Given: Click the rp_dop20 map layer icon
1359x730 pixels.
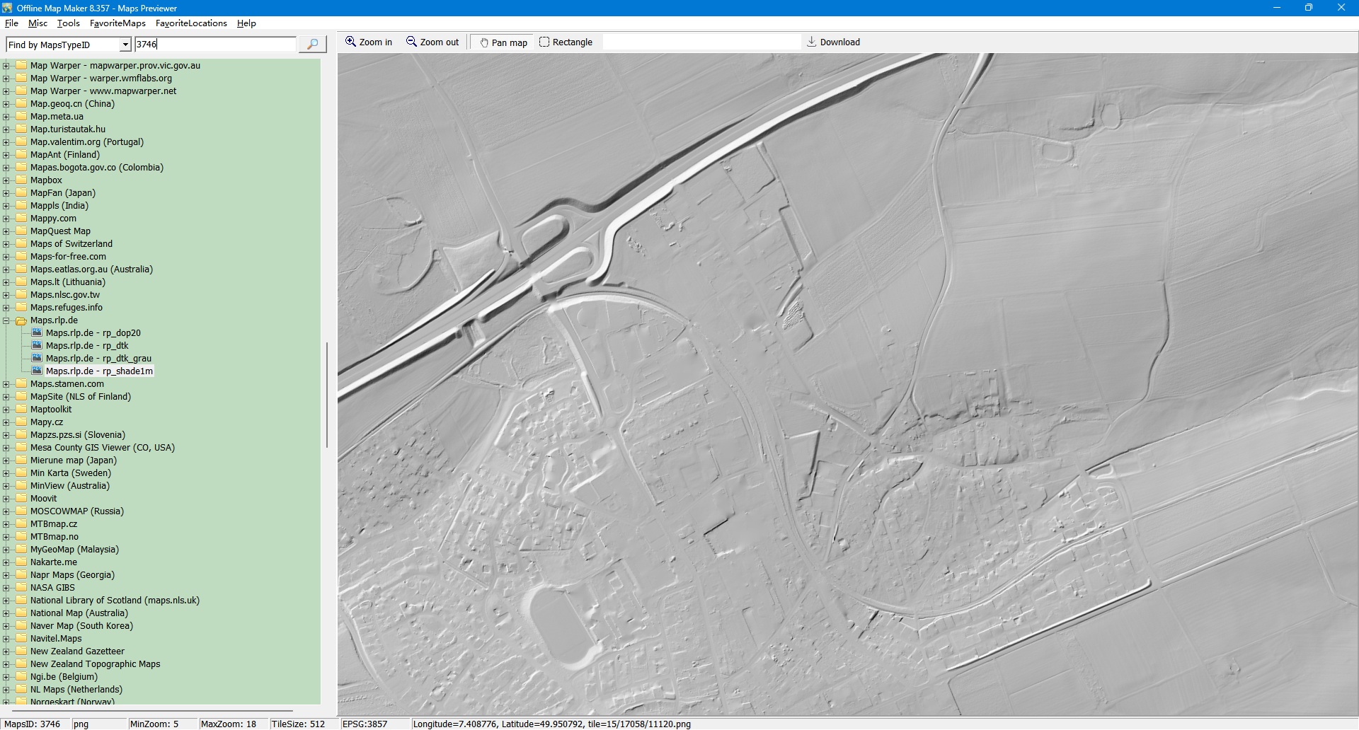Looking at the screenshot, I should (x=37, y=332).
